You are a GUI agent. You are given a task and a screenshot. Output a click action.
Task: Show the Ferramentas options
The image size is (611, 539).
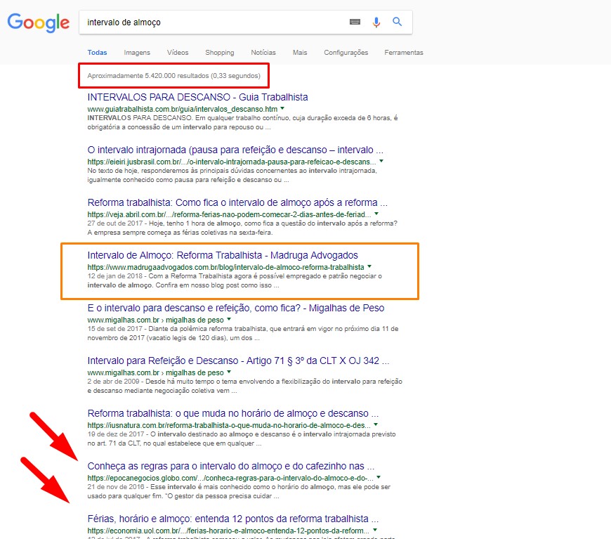coord(404,52)
